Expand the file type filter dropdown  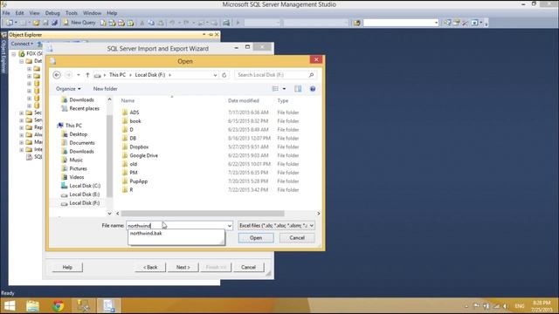click(x=312, y=225)
